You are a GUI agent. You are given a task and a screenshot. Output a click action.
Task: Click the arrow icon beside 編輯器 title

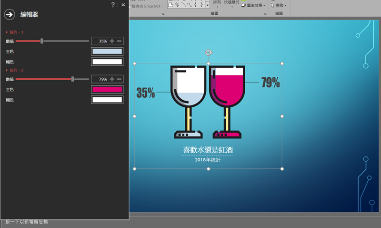click(10, 15)
